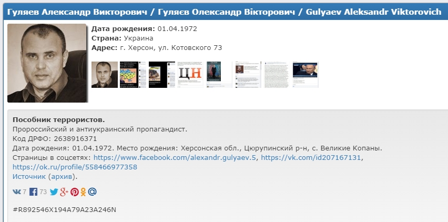This screenshot has height=222, width=448.
Task: Open the vk.com/id207167131 link
Action: 311,157
